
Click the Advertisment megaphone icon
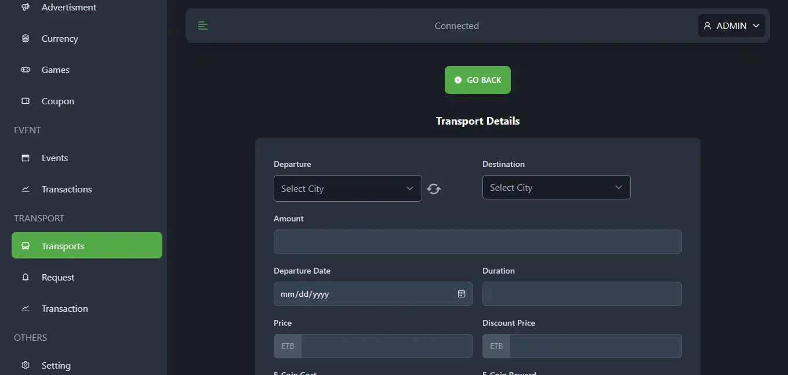point(26,8)
